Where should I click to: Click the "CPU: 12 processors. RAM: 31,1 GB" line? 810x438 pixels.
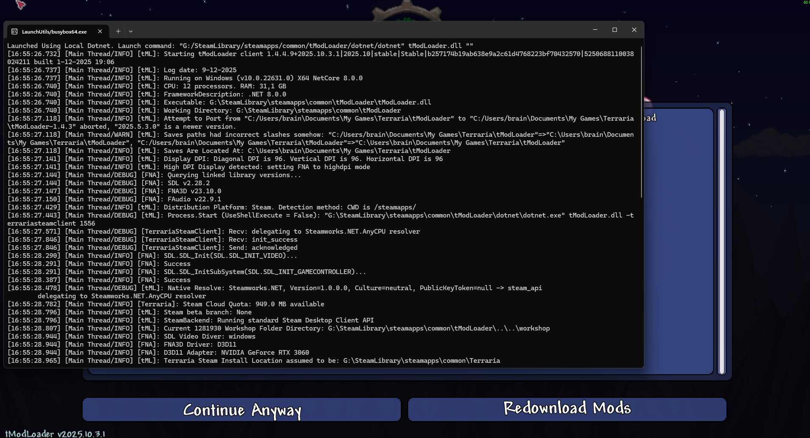(x=147, y=86)
